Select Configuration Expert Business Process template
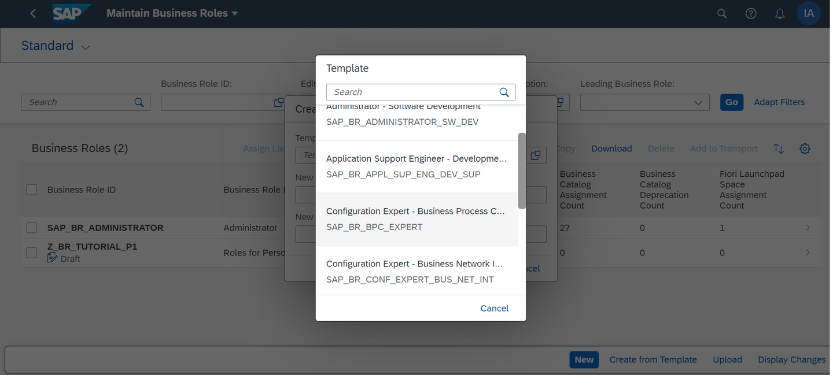Image resolution: width=833 pixels, height=375 pixels. [x=417, y=219]
